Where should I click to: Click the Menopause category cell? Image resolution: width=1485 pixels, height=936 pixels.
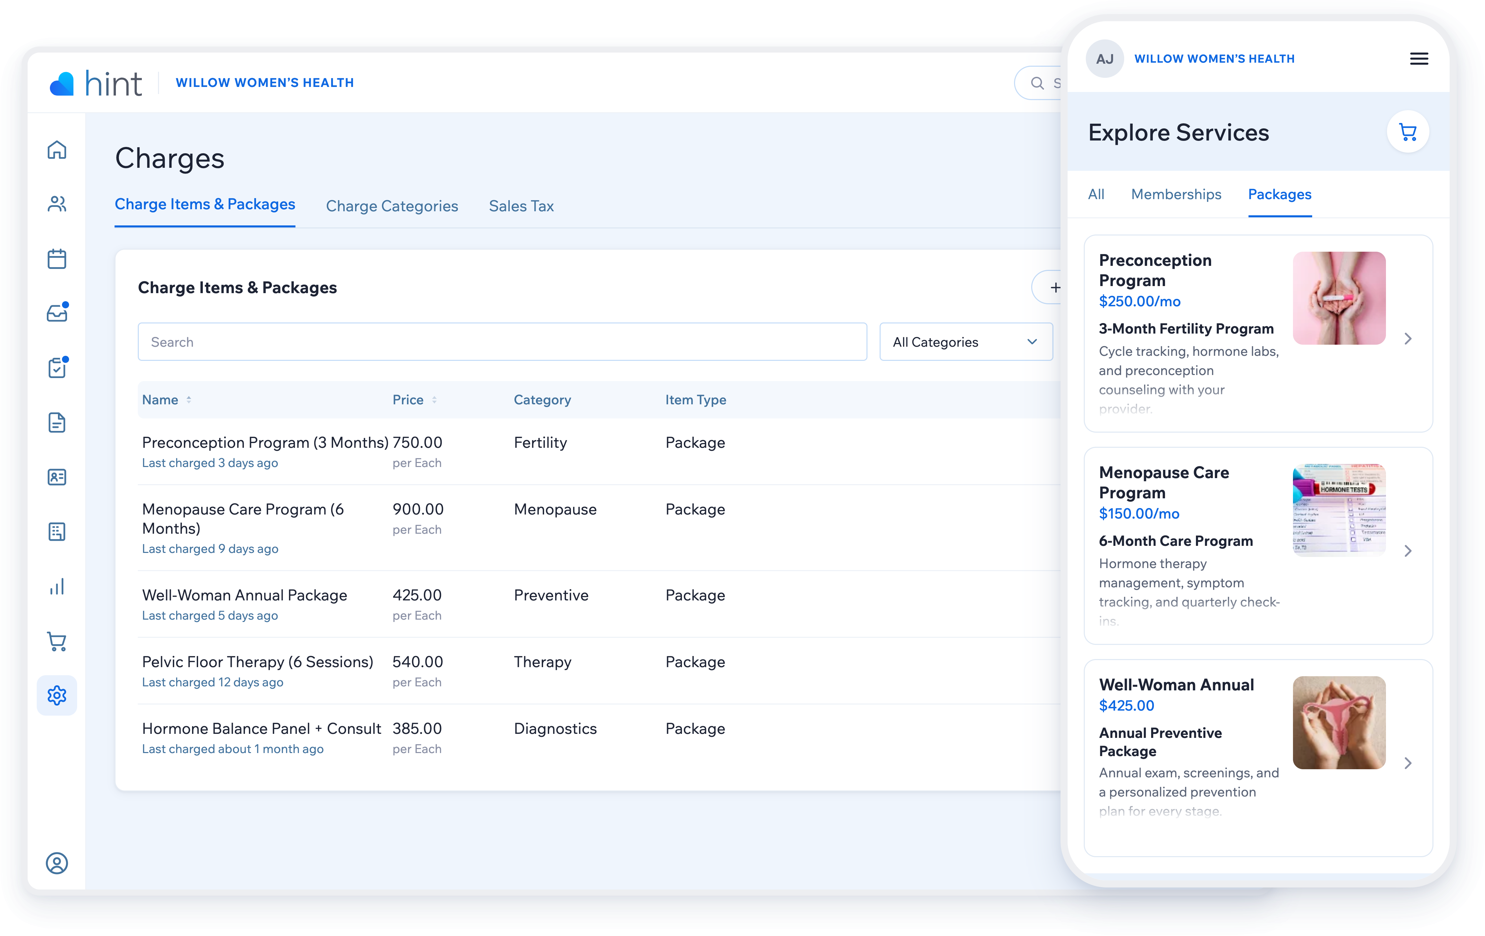coord(555,509)
